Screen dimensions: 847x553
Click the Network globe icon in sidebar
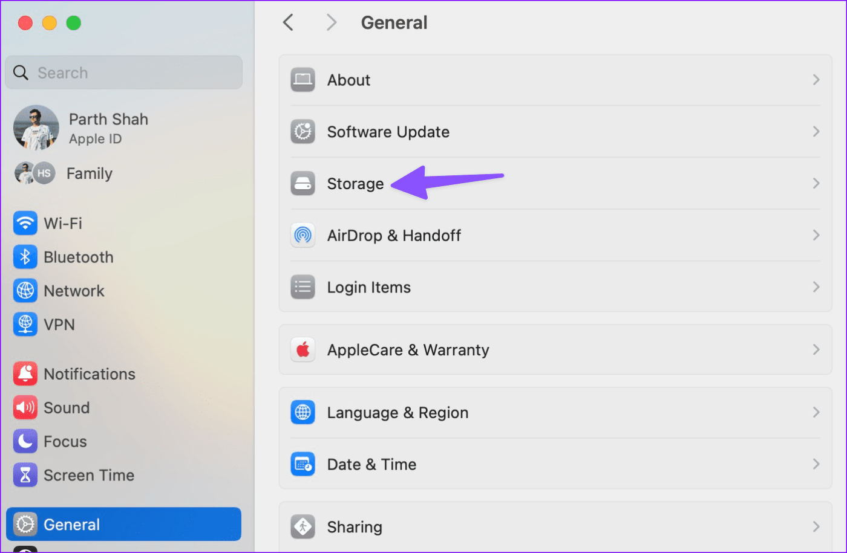(x=25, y=291)
